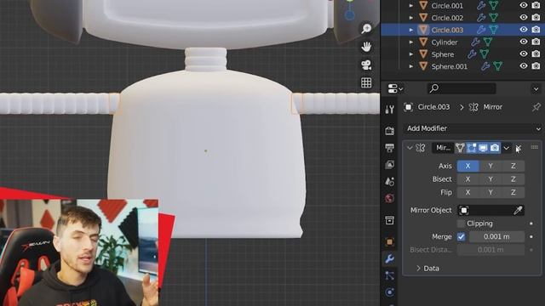
Task: Toggle Mirror modifier viewport display icon
Action: coord(483,148)
